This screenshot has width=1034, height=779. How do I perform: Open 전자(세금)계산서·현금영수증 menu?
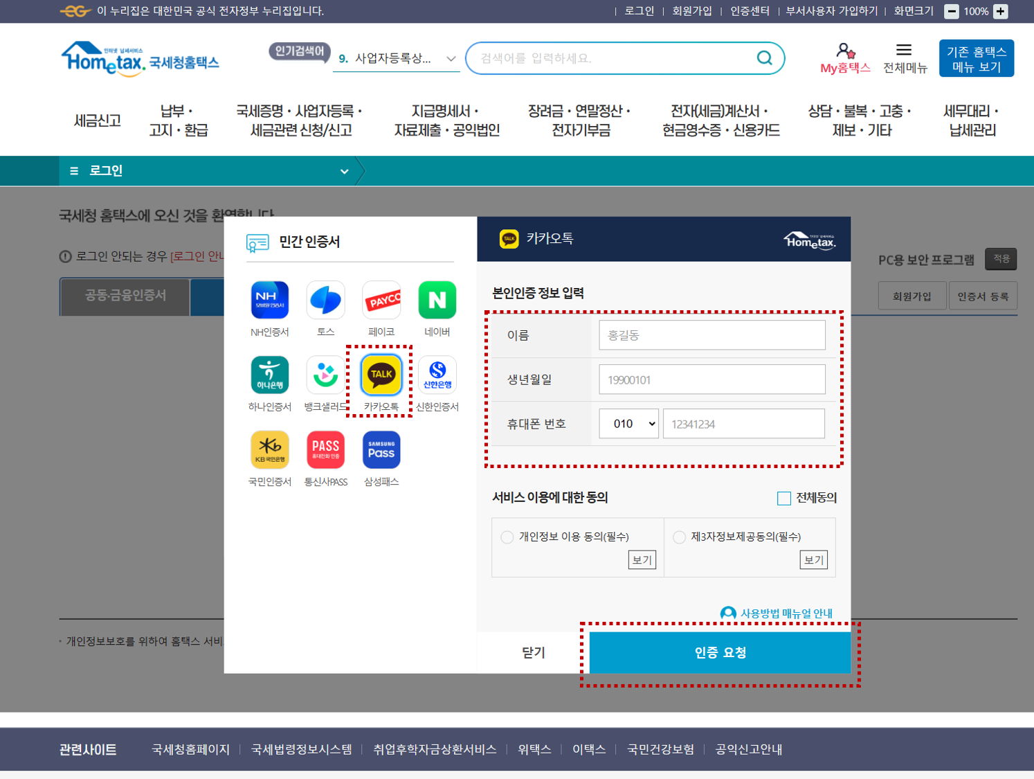click(721, 120)
